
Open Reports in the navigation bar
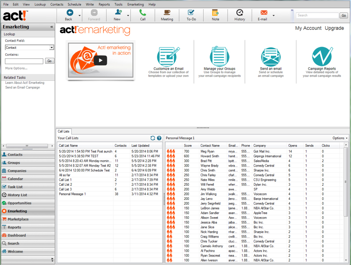28,227
